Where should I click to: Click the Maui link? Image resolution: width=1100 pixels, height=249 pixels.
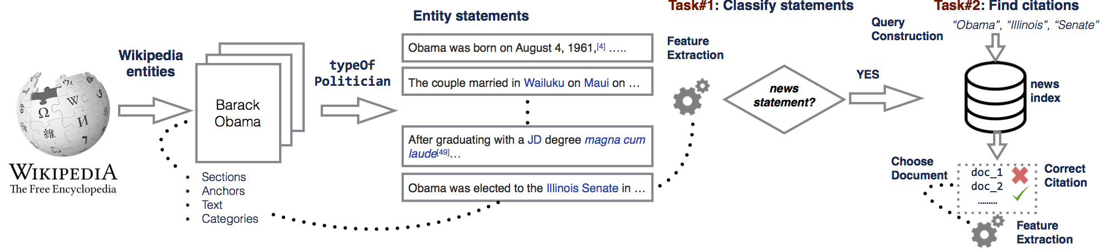[597, 83]
